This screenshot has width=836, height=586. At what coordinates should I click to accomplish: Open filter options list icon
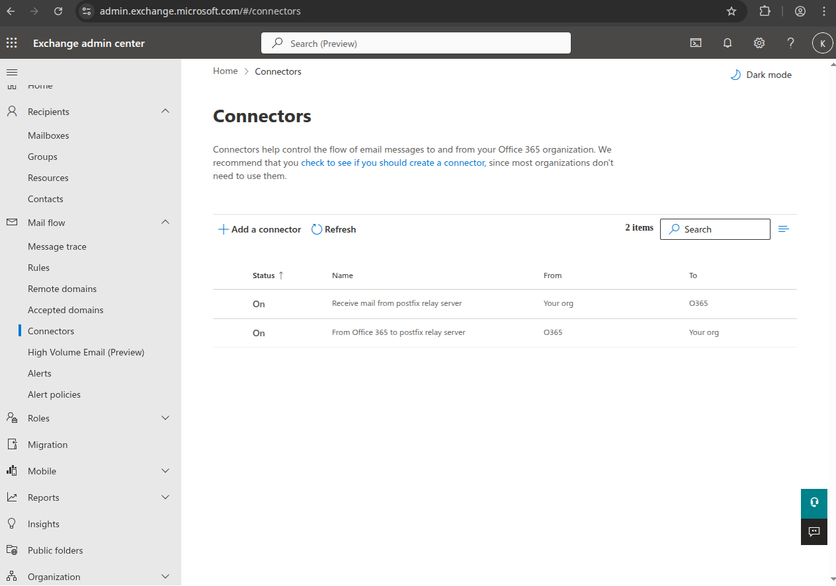784,229
